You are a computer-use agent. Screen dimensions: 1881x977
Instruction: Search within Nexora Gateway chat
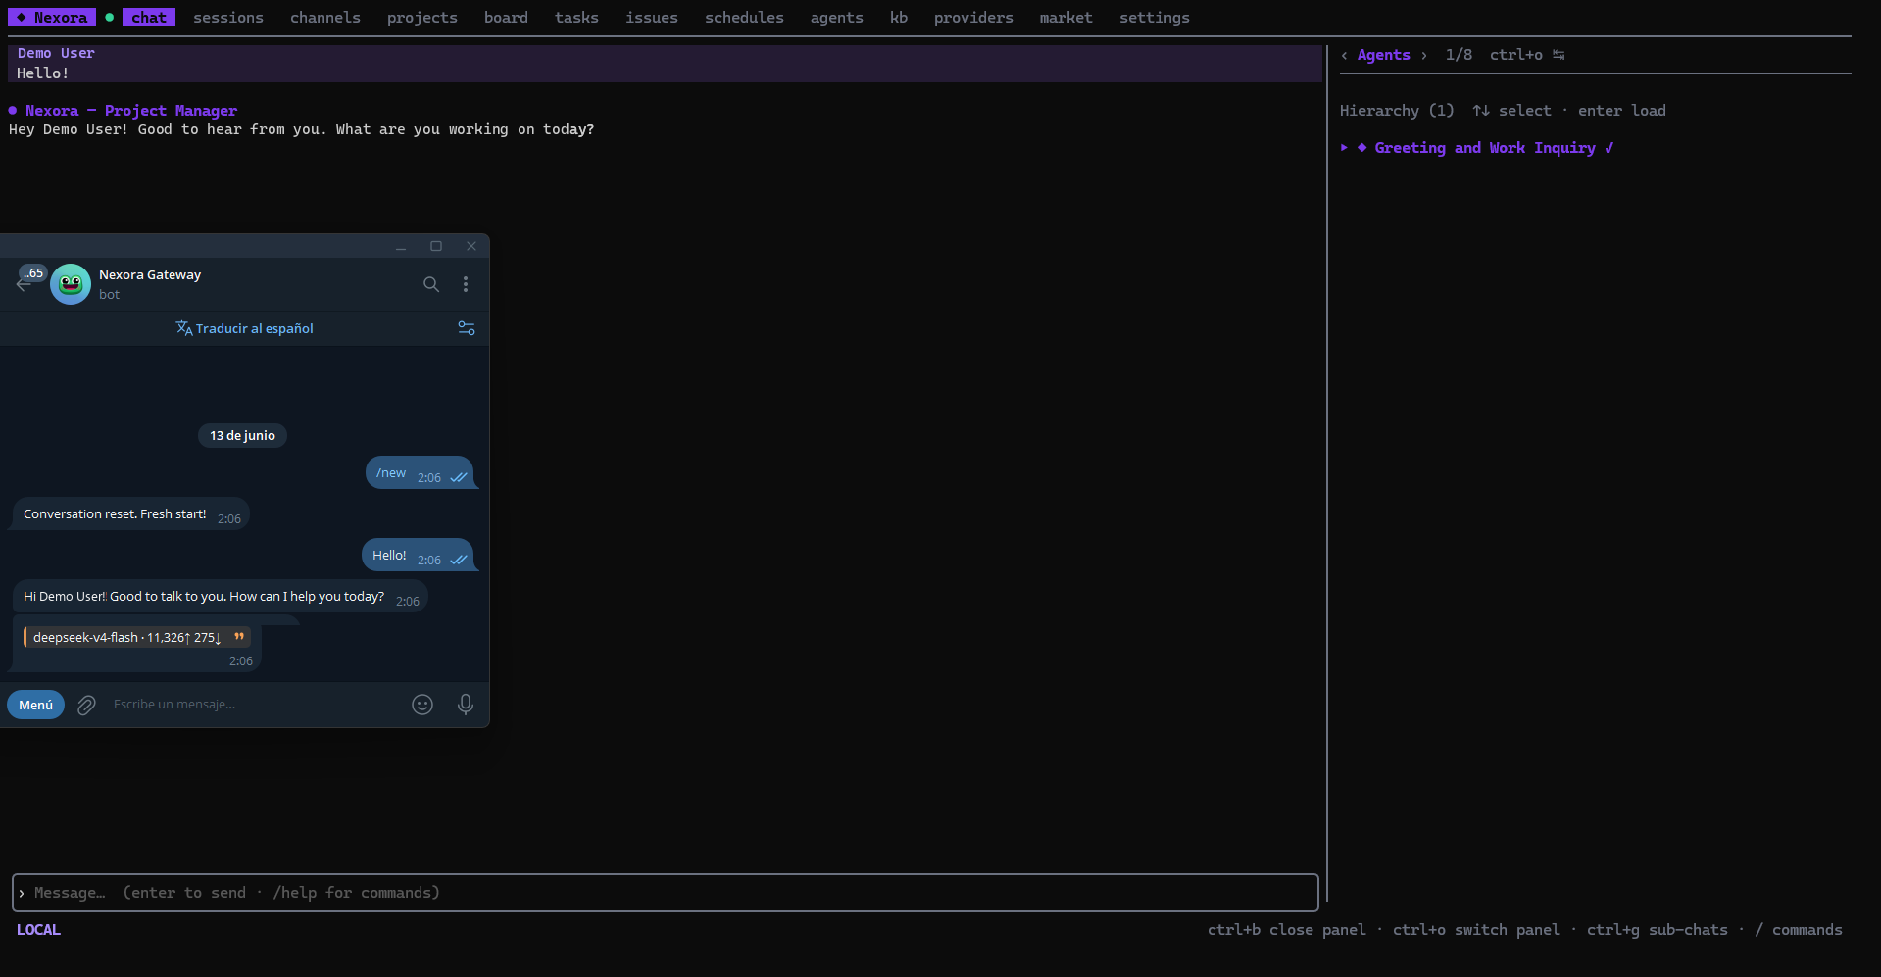[x=431, y=284]
